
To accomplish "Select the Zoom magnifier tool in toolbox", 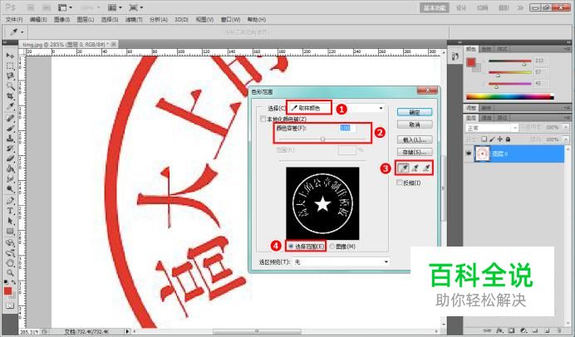I will tap(10, 273).
